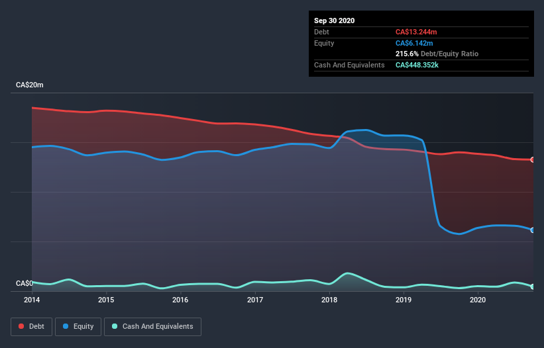Click the blue Equity endpoint marker
Viewport: 544px width, 348px height.
pyautogui.click(x=533, y=230)
